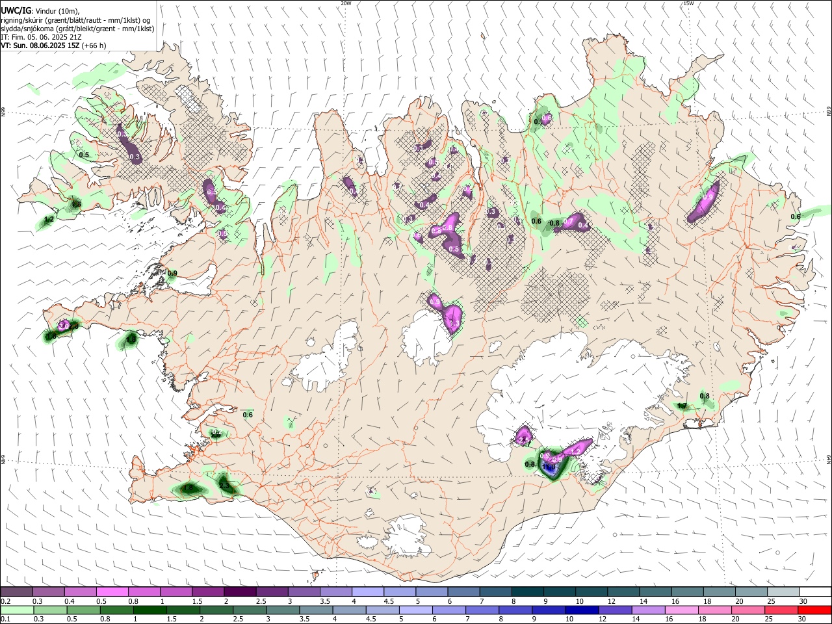Click the white swatch after 30 in the upper legend row

tap(816, 591)
